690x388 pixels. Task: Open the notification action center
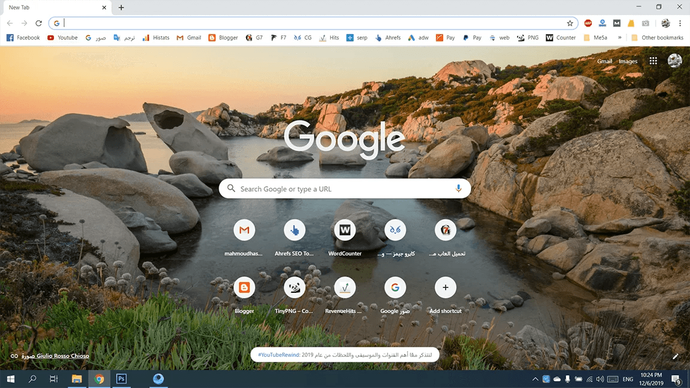tap(676, 379)
